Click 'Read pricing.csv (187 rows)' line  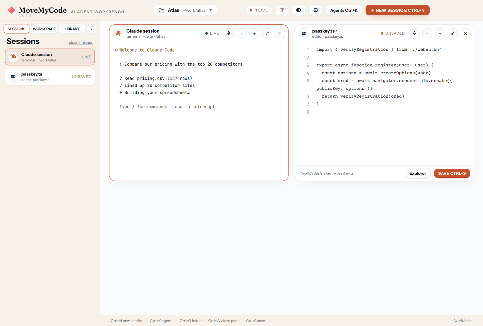coord(156,78)
